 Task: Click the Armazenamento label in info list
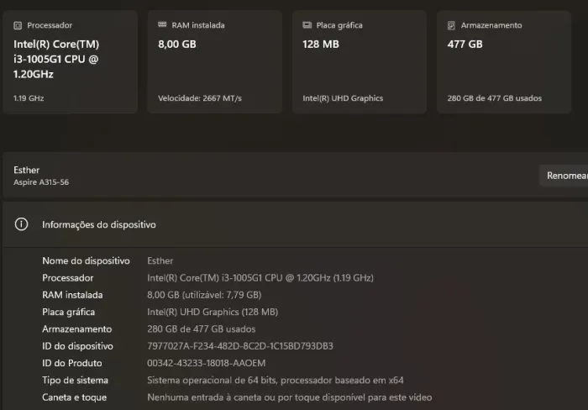(77, 329)
